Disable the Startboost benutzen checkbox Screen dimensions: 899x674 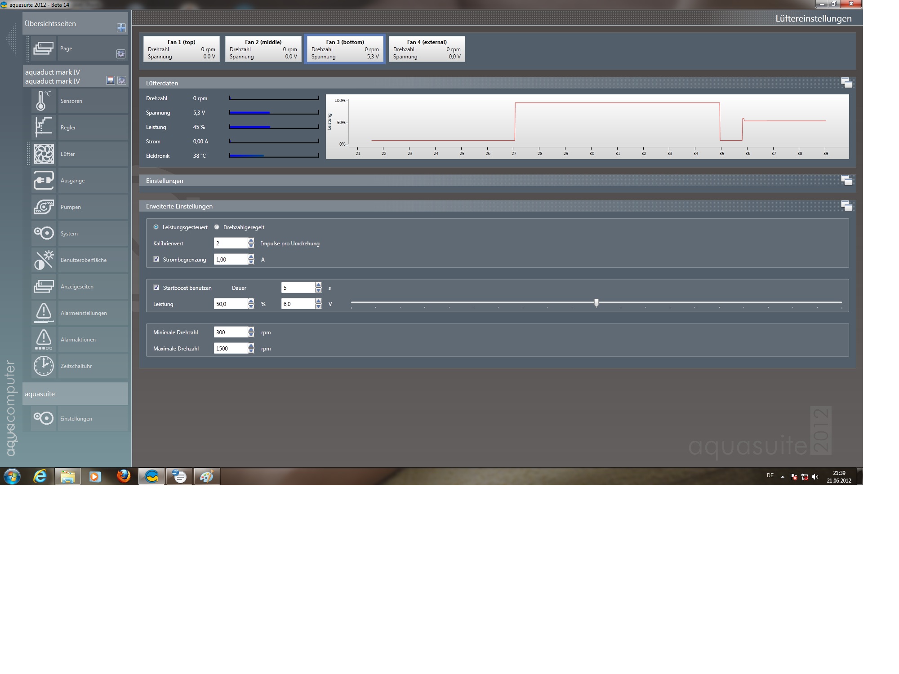(x=156, y=288)
